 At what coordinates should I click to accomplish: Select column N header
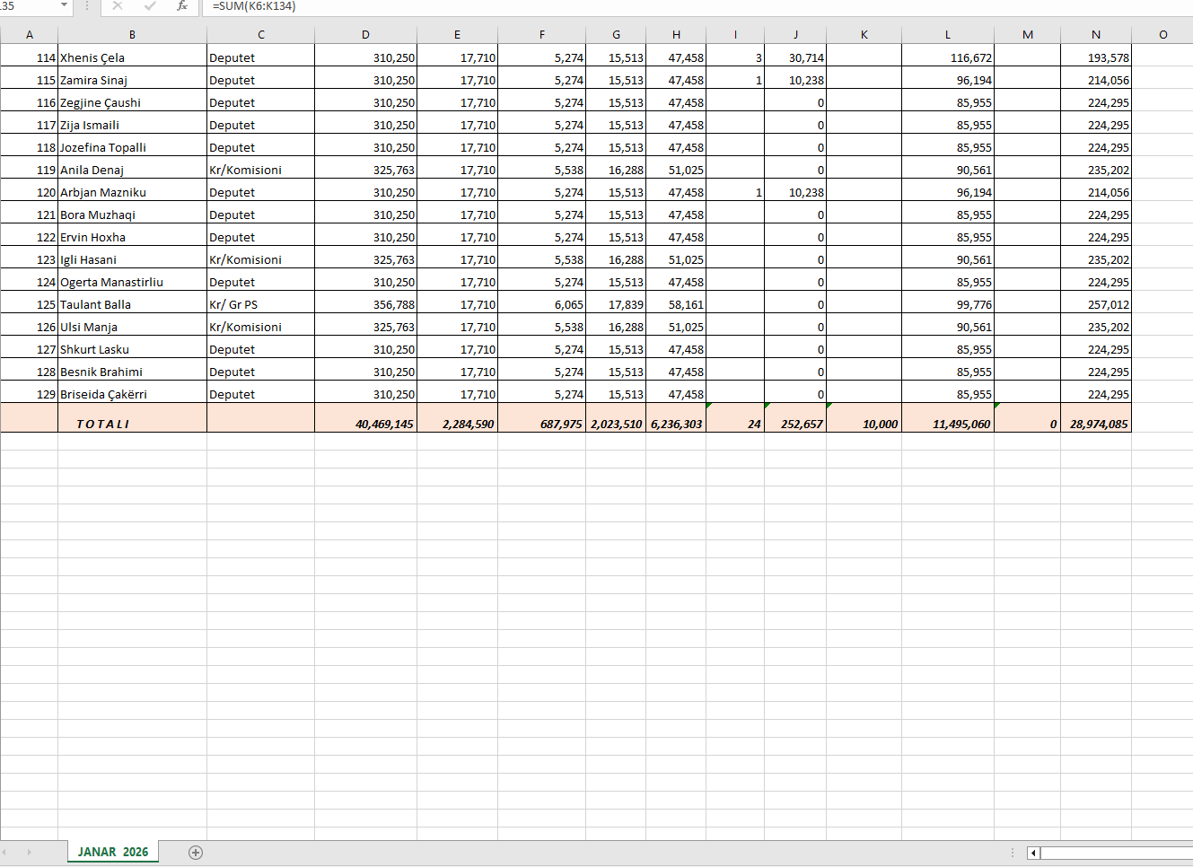(1095, 34)
